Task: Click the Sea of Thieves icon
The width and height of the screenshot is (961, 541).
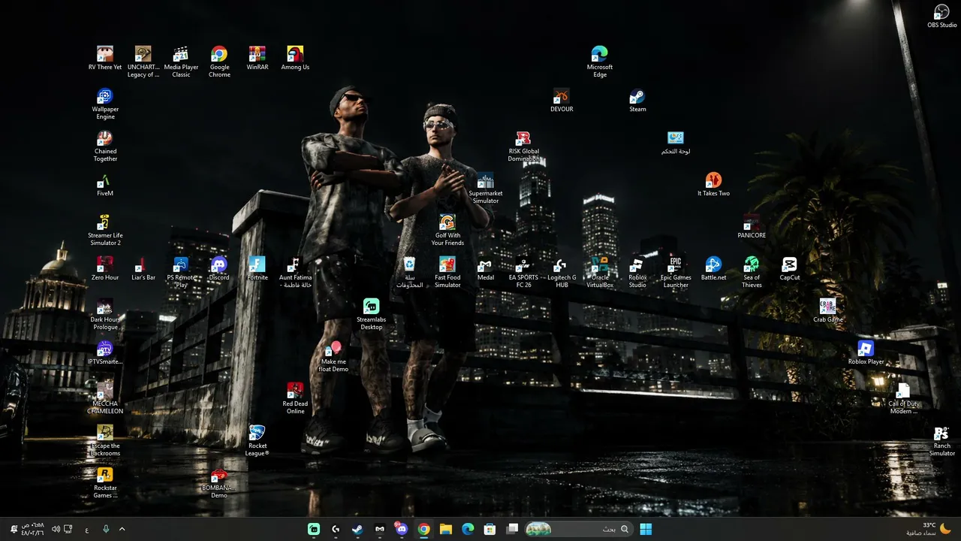Action: click(752, 272)
